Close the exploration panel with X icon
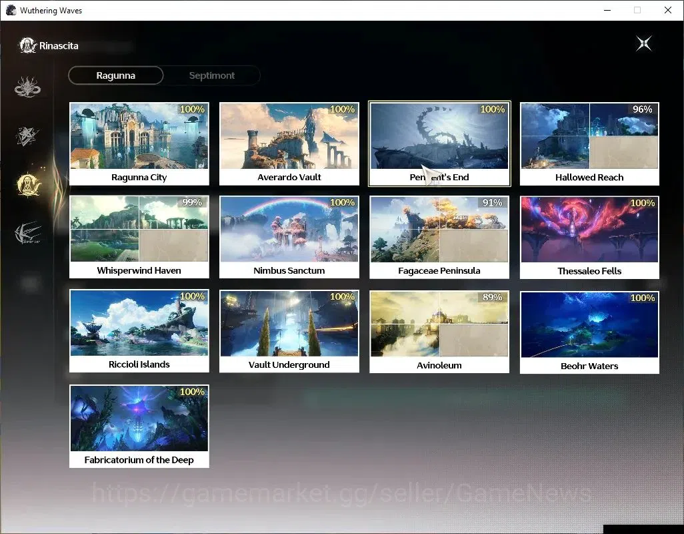This screenshot has width=684, height=534. [644, 43]
